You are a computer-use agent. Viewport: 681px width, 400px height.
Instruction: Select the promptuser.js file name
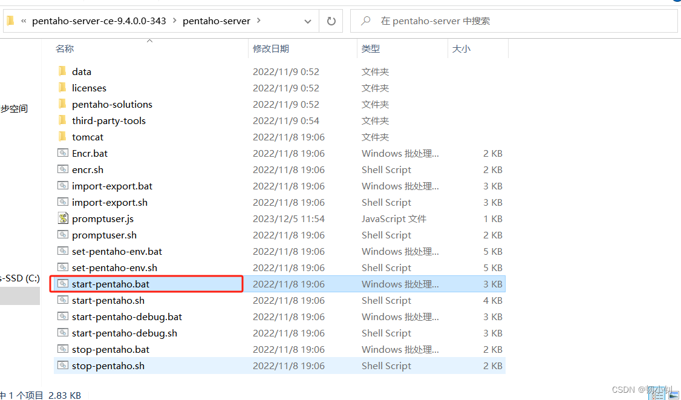pos(102,218)
